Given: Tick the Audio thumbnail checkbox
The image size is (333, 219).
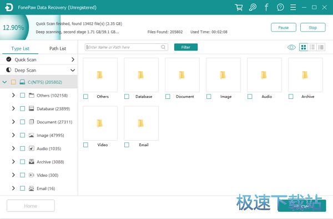Looking at the screenshot, I should [x=250, y=97].
